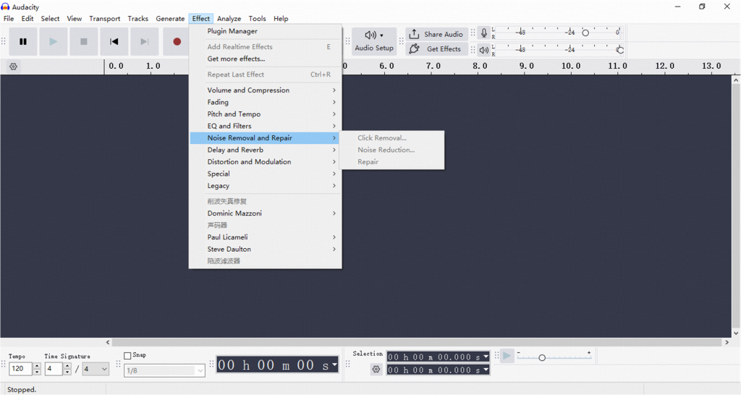Choose Repair in the submenu
The height and width of the screenshot is (395, 741).
pos(391,161)
